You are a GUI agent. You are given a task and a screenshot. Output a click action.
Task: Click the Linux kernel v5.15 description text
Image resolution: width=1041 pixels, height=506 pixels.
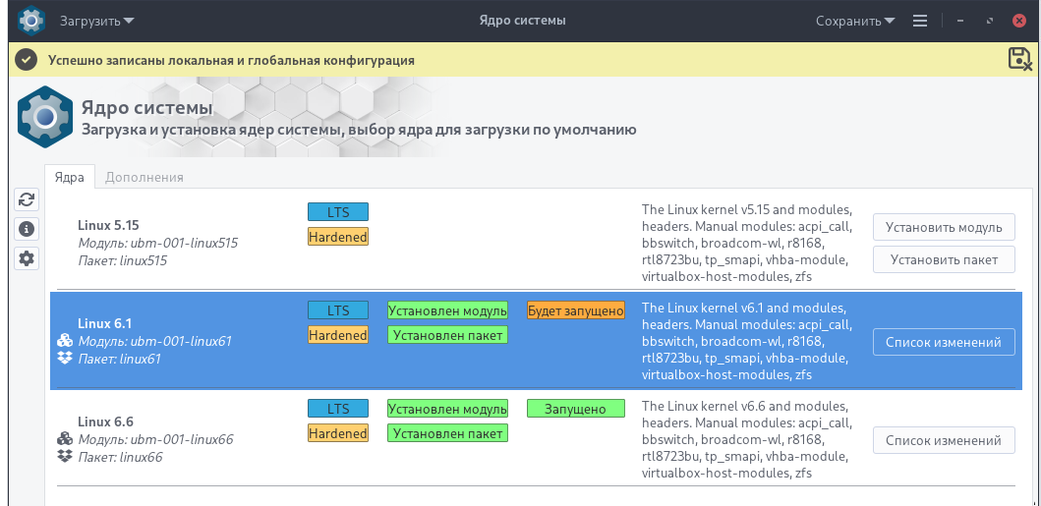pyautogui.click(x=747, y=243)
